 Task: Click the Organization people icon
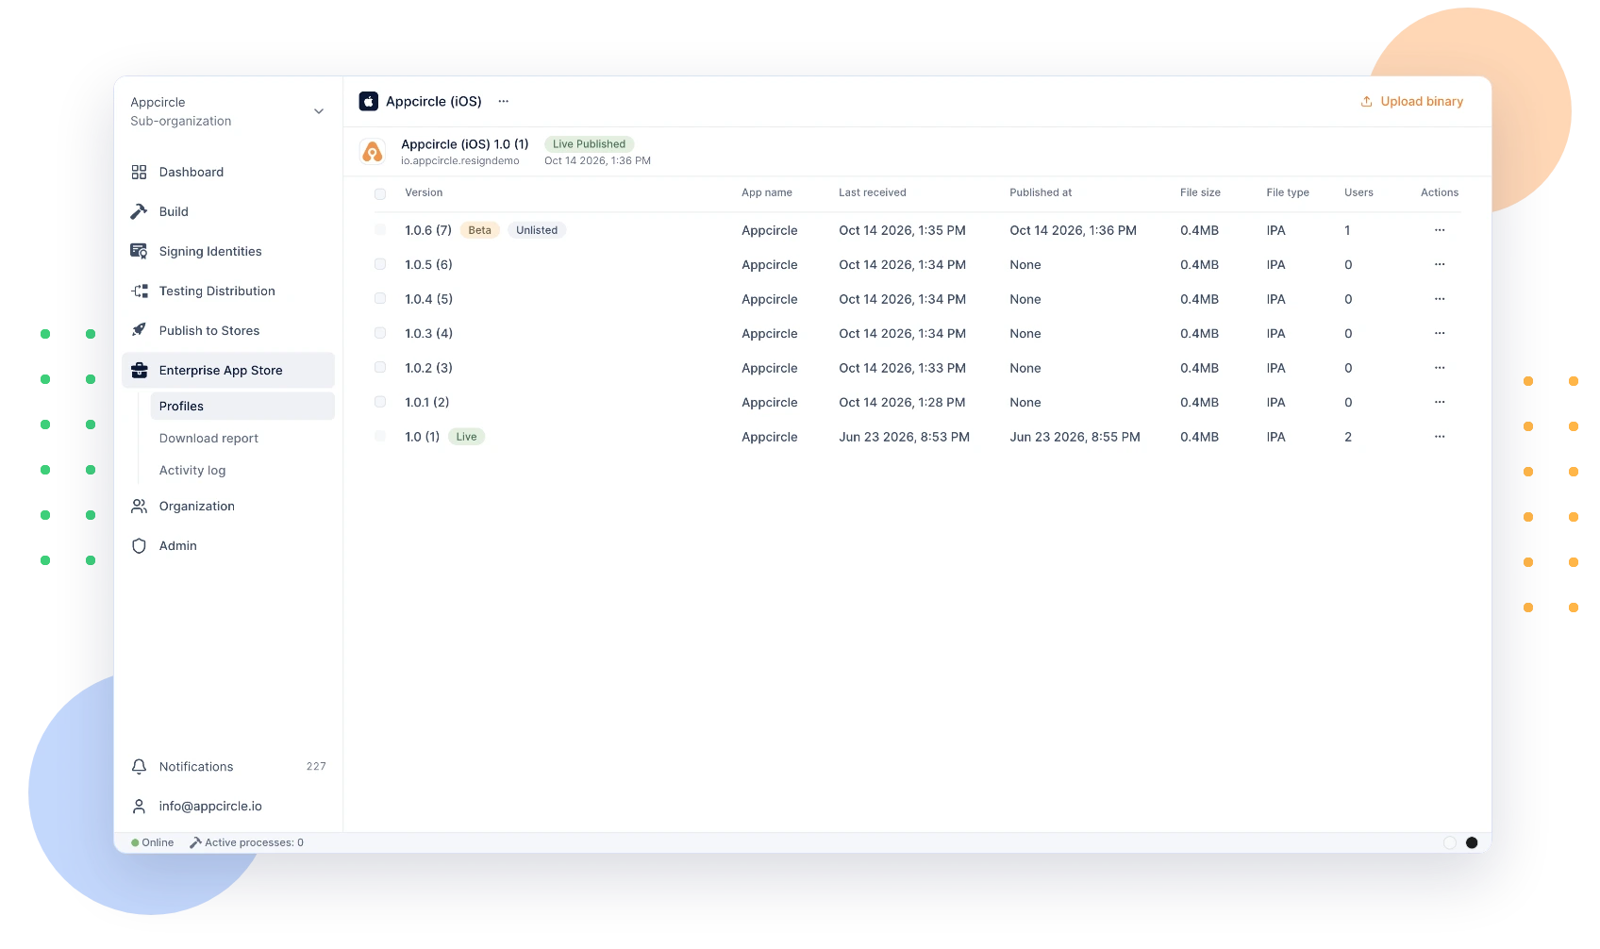[x=139, y=506]
